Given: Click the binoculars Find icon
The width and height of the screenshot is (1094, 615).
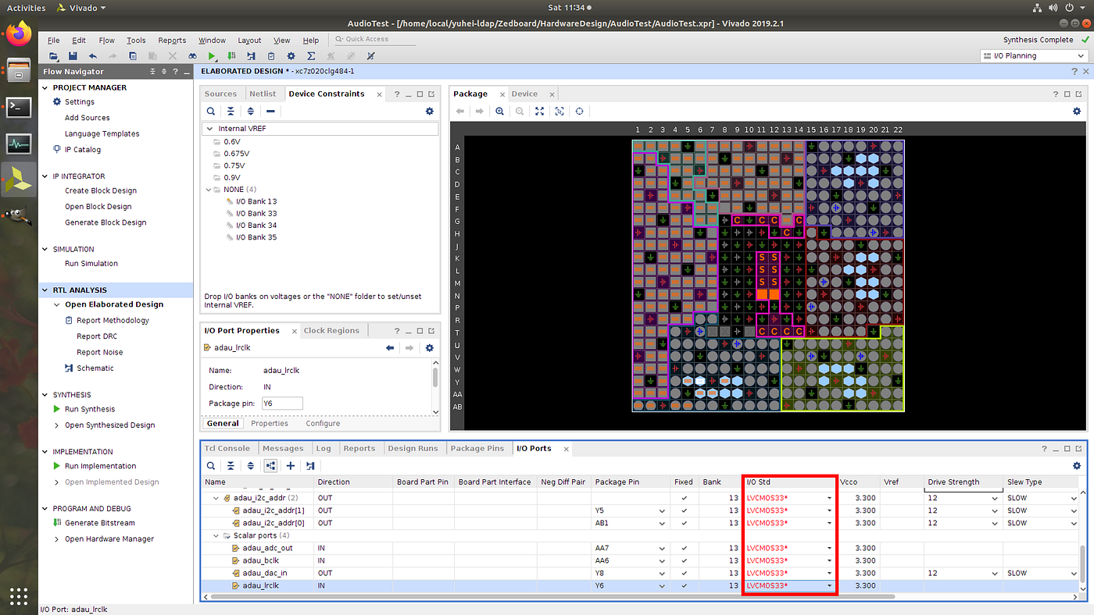Looking at the screenshot, I should point(192,56).
